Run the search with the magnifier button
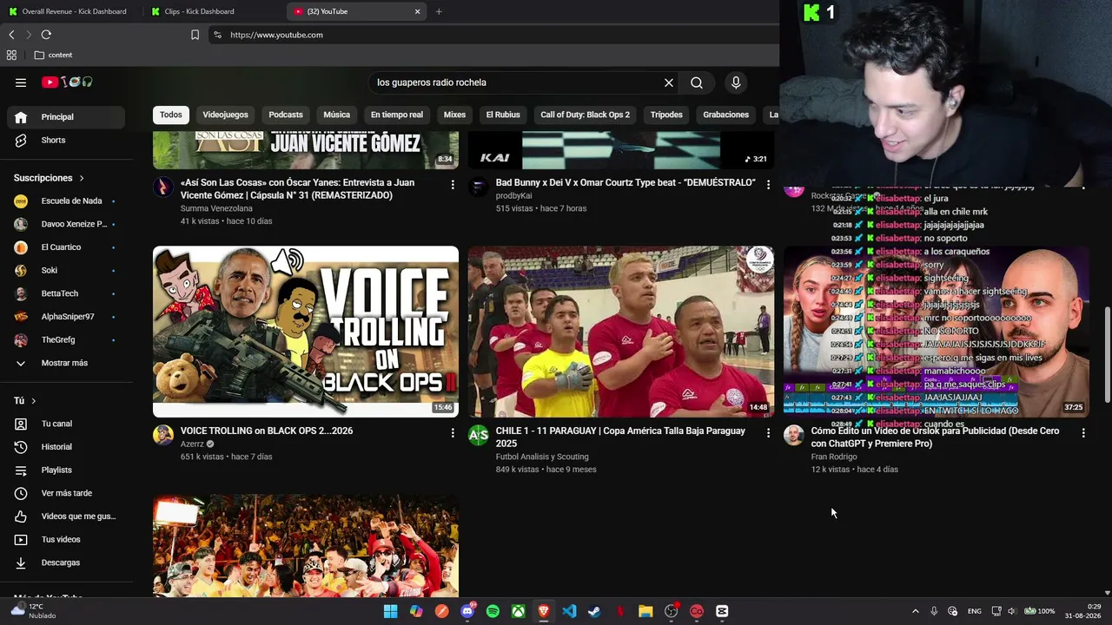 point(697,82)
